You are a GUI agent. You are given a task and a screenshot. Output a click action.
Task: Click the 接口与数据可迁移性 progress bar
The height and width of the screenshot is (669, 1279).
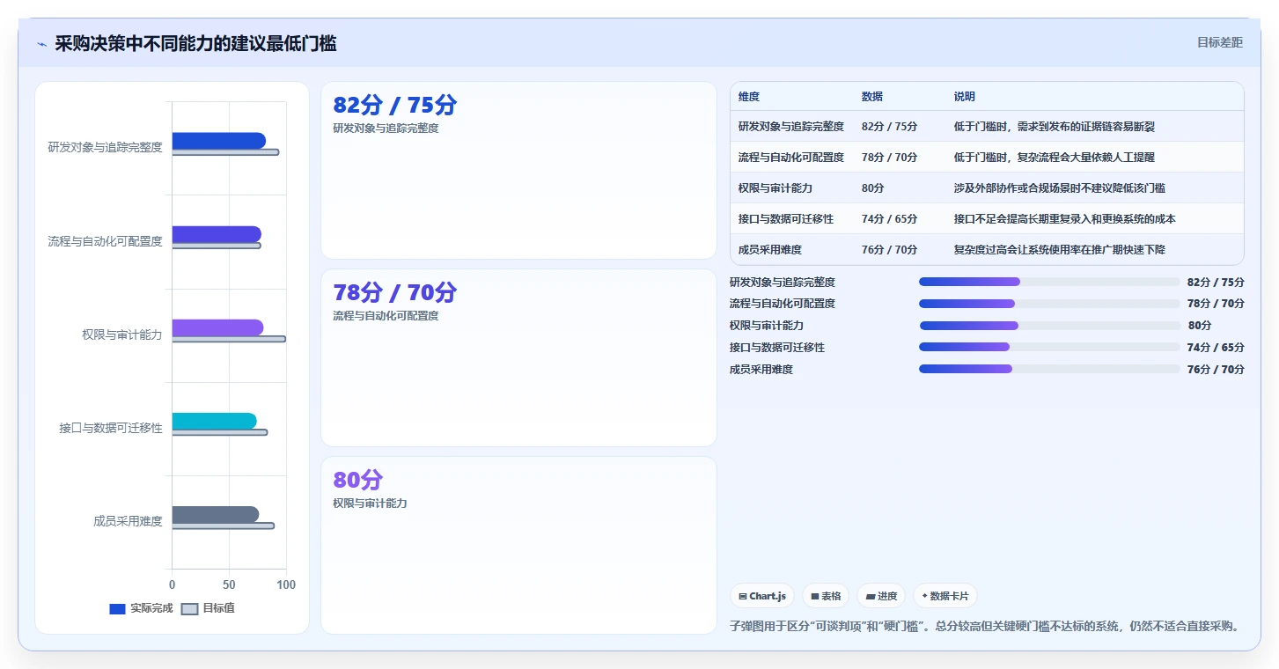pos(1049,347)
